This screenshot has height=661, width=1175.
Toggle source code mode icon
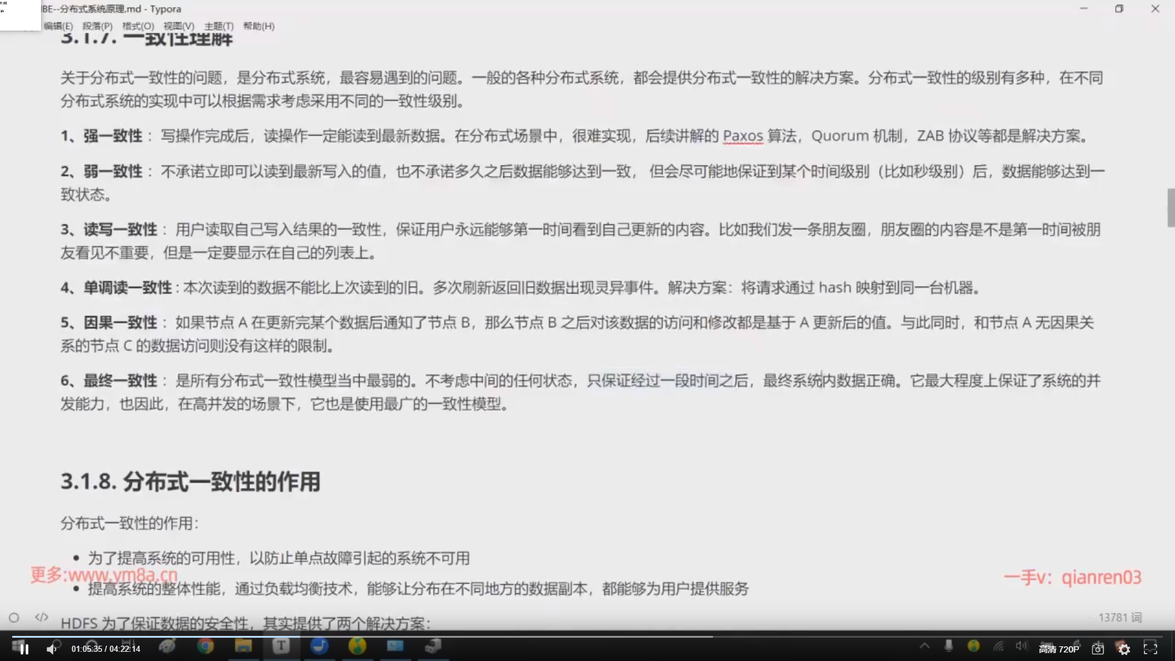[42, 617]
